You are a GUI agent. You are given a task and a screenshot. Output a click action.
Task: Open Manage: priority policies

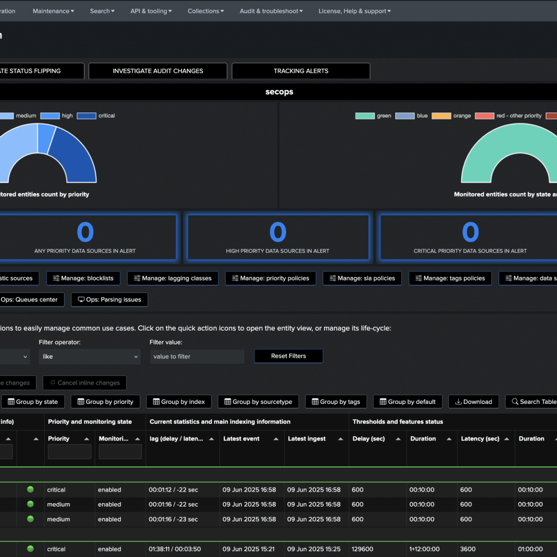pyautogui.click(x=271, y=278)
